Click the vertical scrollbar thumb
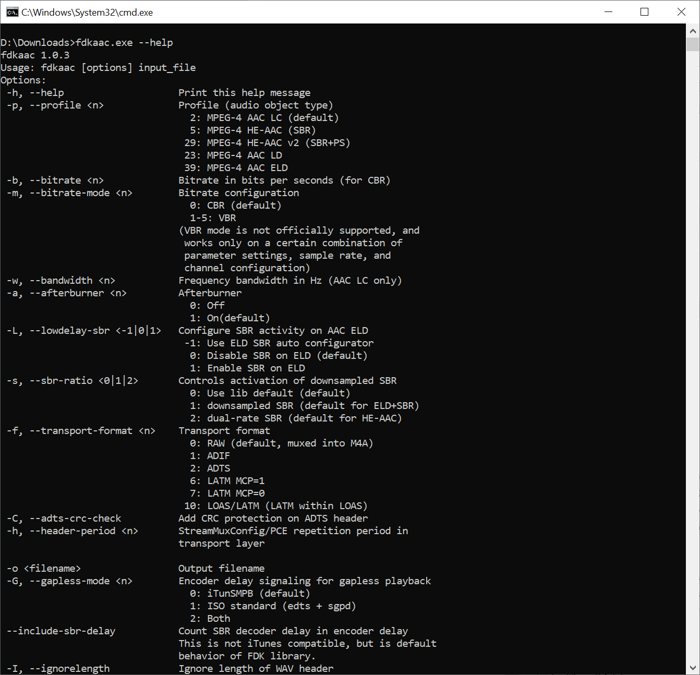This screenshot has width=700, height=675. [x=693, y=44]
